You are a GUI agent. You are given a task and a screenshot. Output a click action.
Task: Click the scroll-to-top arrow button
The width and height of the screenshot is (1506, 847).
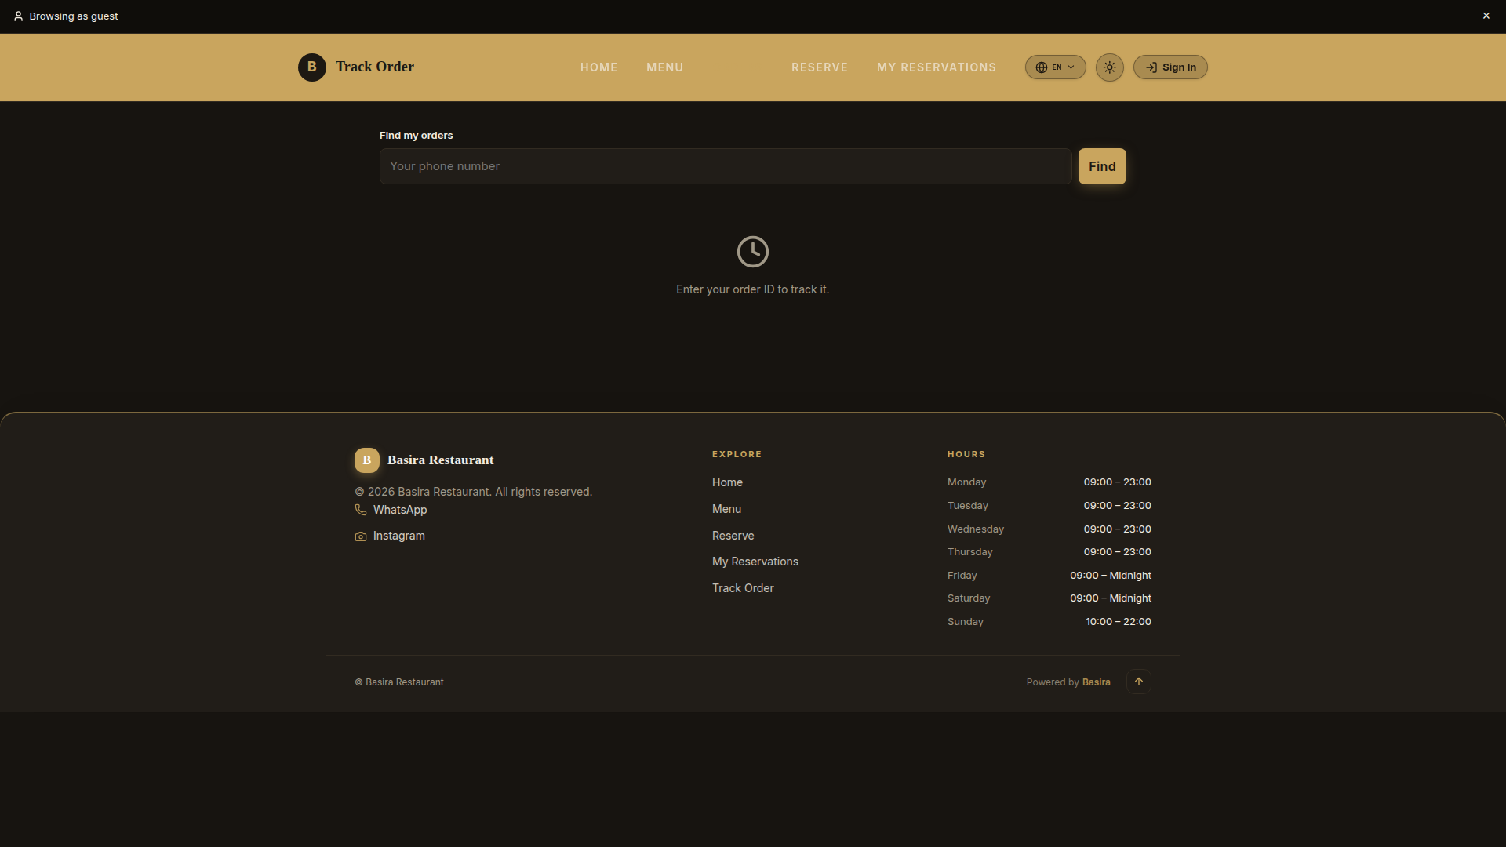tap(1138, 682)
